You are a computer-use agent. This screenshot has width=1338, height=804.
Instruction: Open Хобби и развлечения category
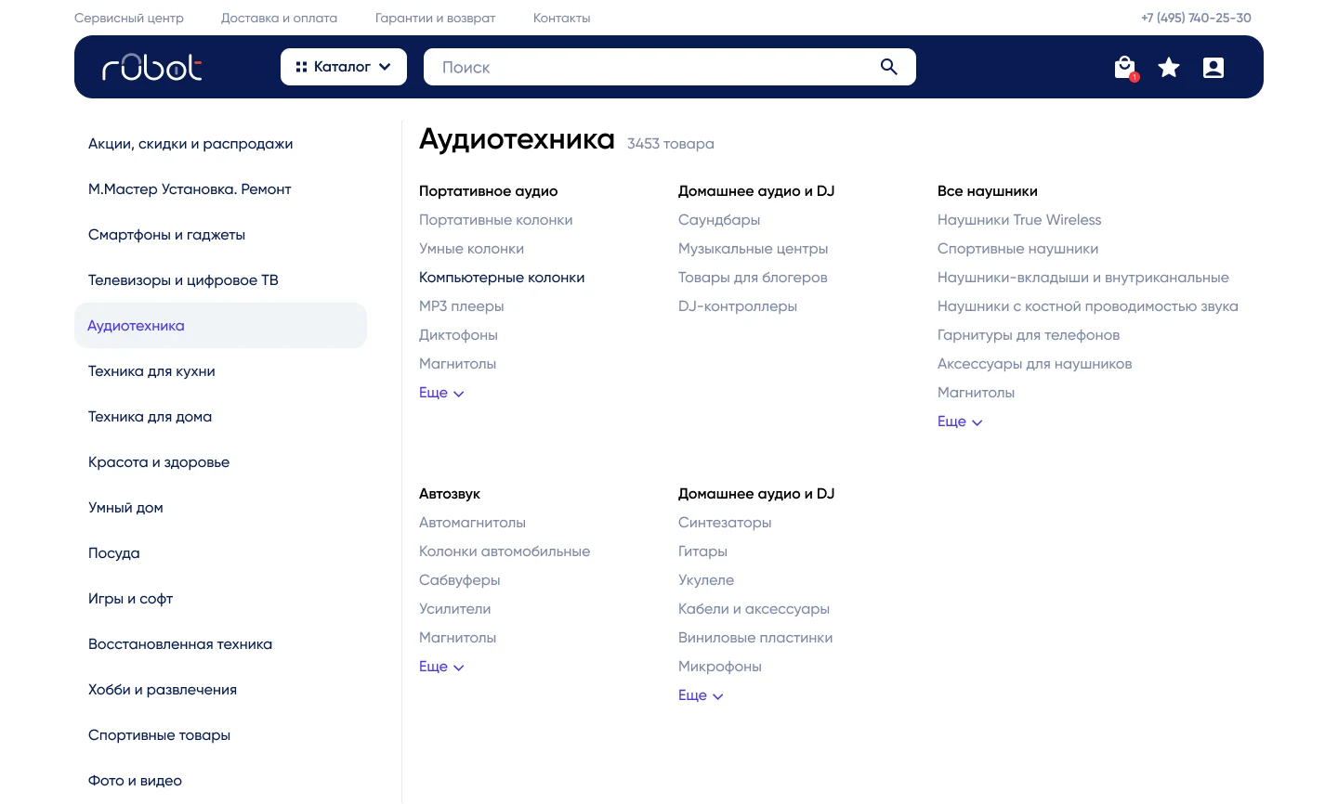coord(163,690)
